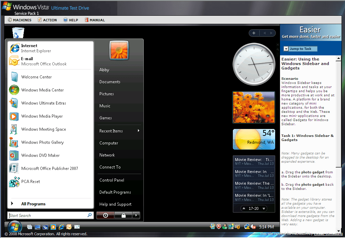Click the Redmond weather gadget

(x=254, y=139)
